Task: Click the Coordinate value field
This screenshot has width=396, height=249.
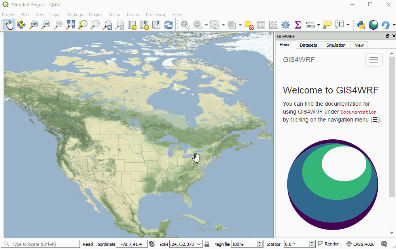Action: click(x=132, y=244)
